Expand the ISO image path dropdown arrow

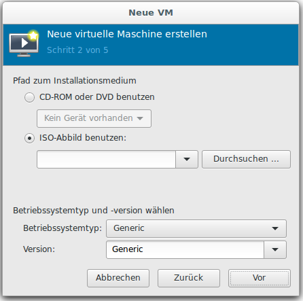(x=187, y=159)
